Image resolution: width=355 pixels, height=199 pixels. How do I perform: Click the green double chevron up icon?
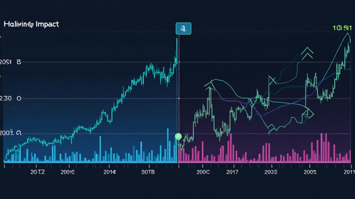click(307, 54)
